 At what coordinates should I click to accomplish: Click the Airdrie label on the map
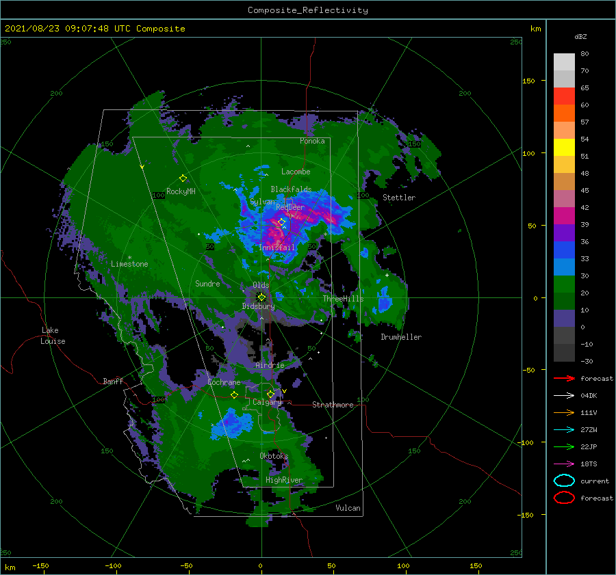point(270,365)
